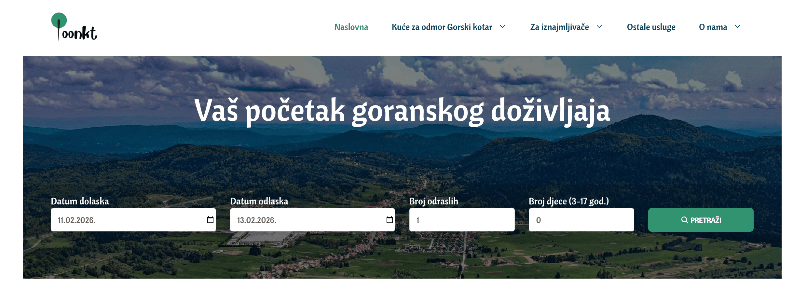807x304 pixels.
Task: Focus the Broj djece (3-17 god.) field
Action: (581, 220)
